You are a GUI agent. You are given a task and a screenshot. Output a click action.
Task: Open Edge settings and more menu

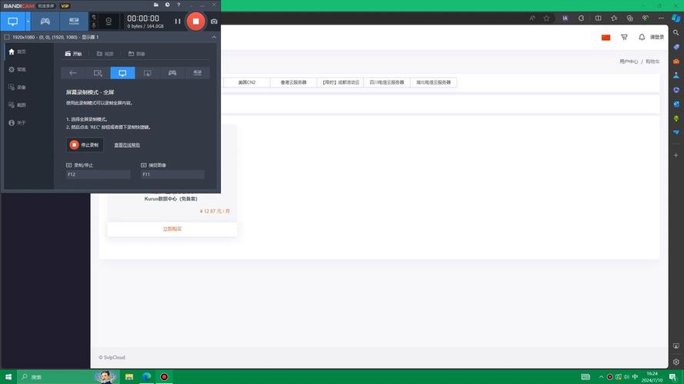pyautogui.click(x=662, y=18)
